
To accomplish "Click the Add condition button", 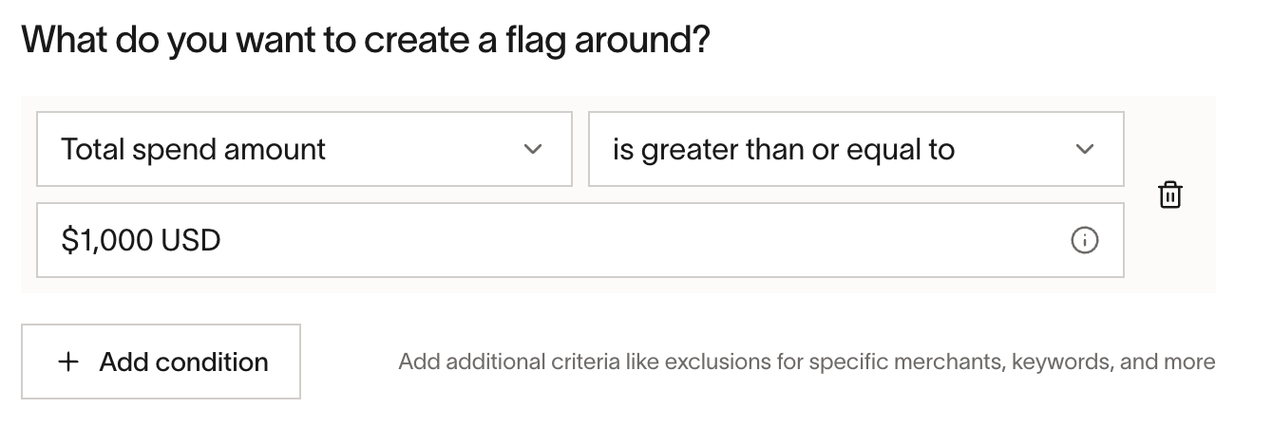I will point(161,362).
